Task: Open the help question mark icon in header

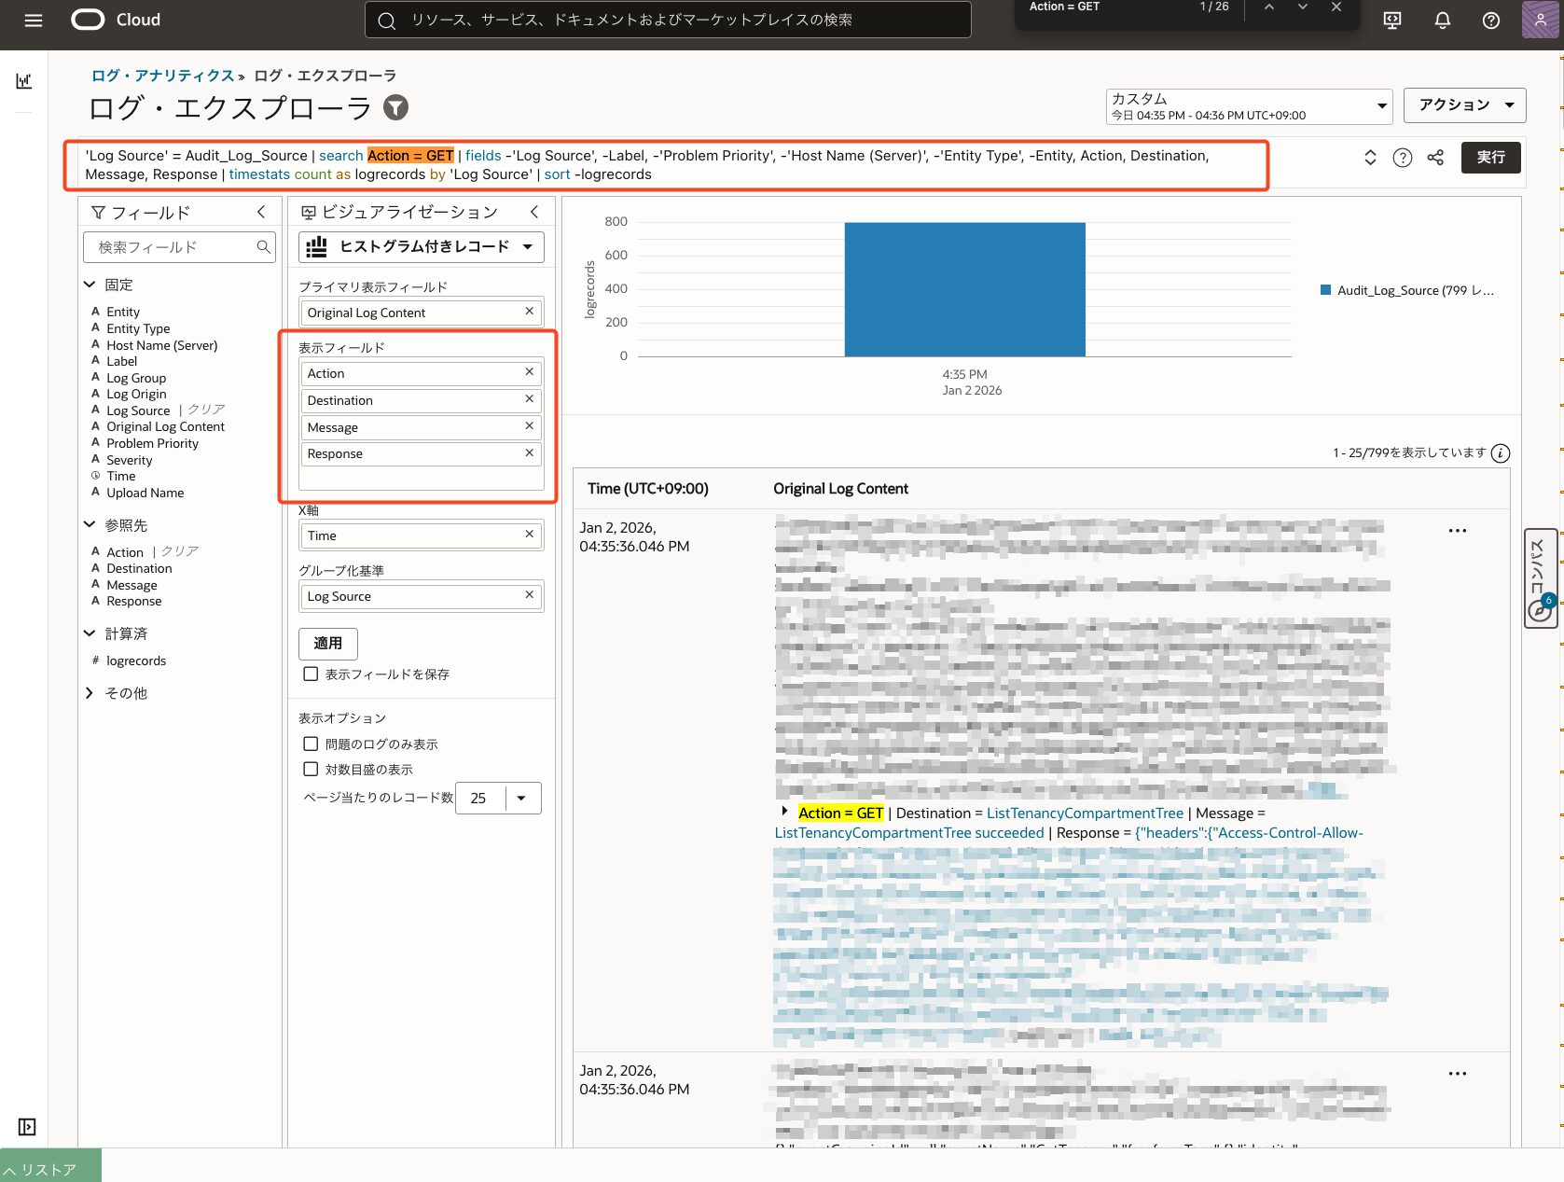Action: point(1490,20)
